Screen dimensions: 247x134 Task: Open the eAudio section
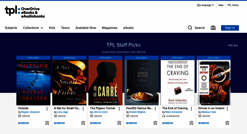[x=128, y=28]
